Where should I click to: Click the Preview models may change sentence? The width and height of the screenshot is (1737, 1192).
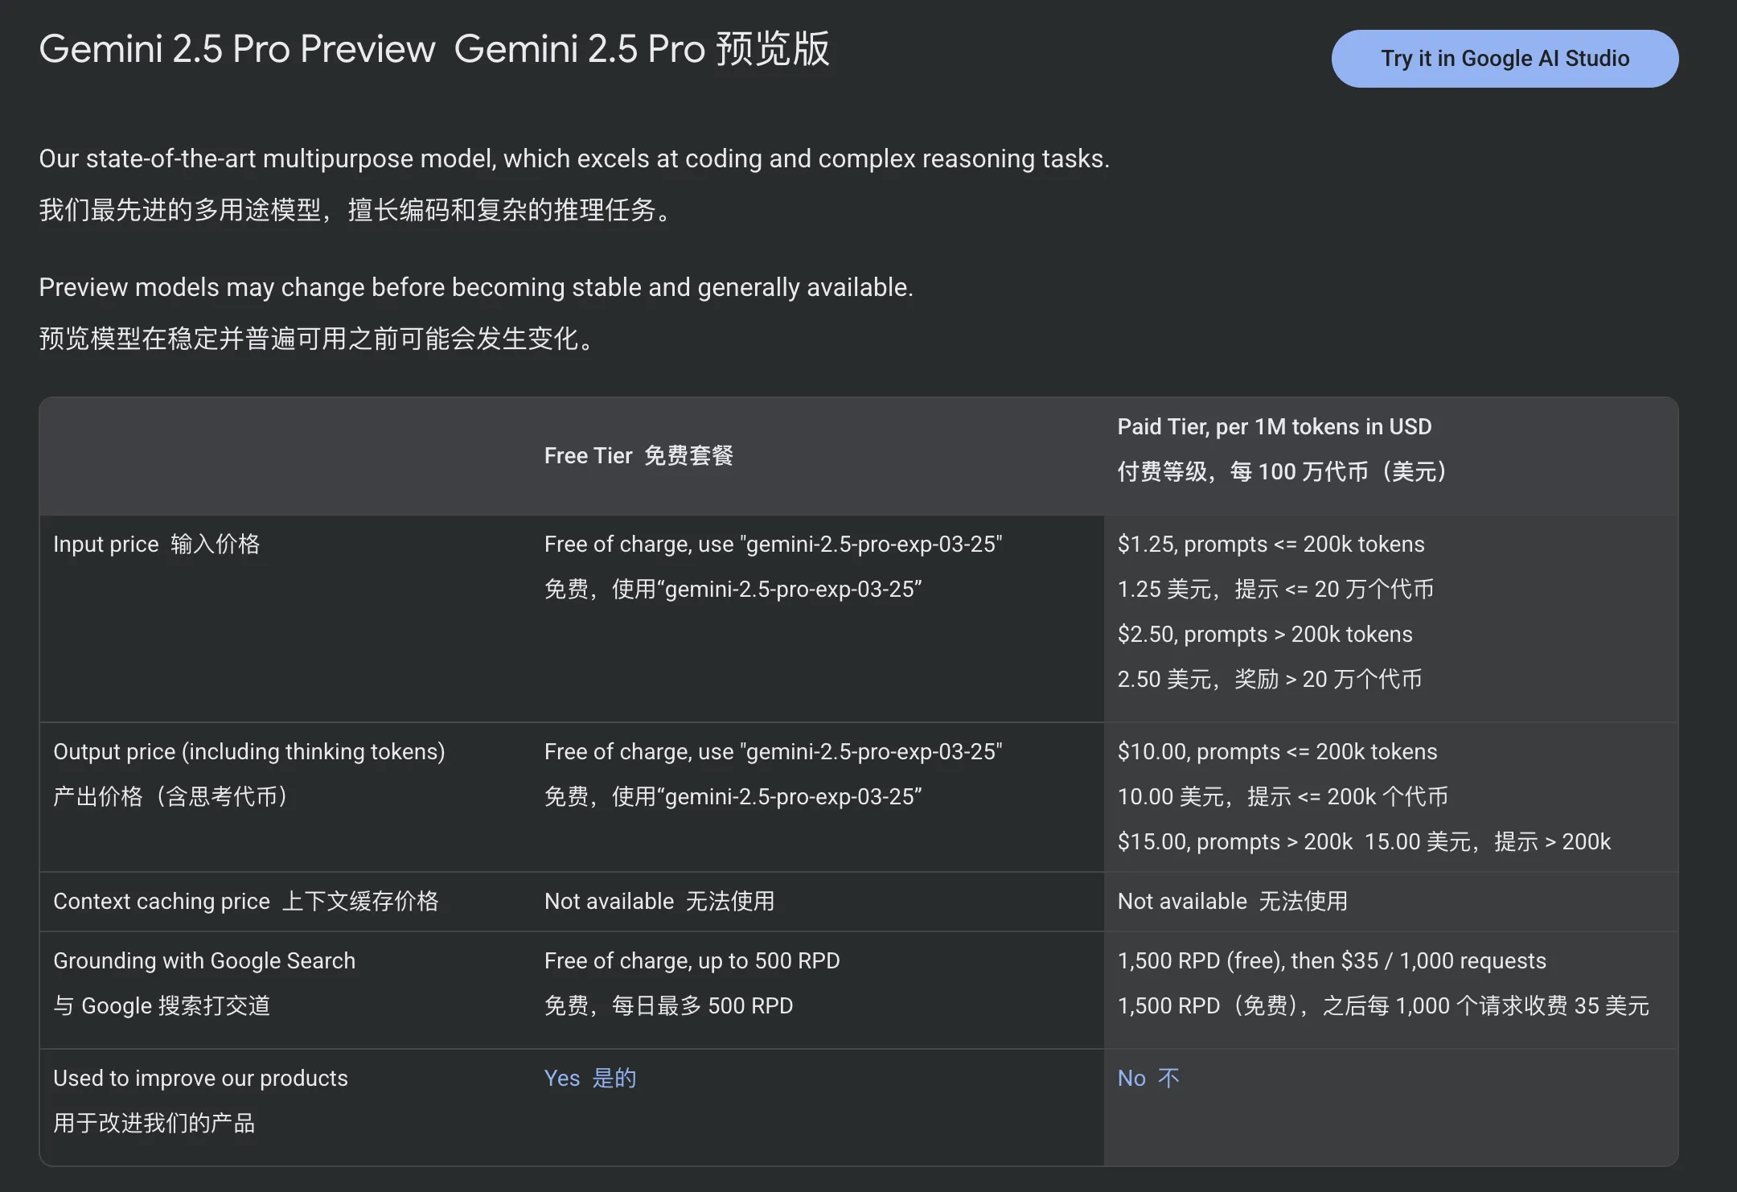476,287
